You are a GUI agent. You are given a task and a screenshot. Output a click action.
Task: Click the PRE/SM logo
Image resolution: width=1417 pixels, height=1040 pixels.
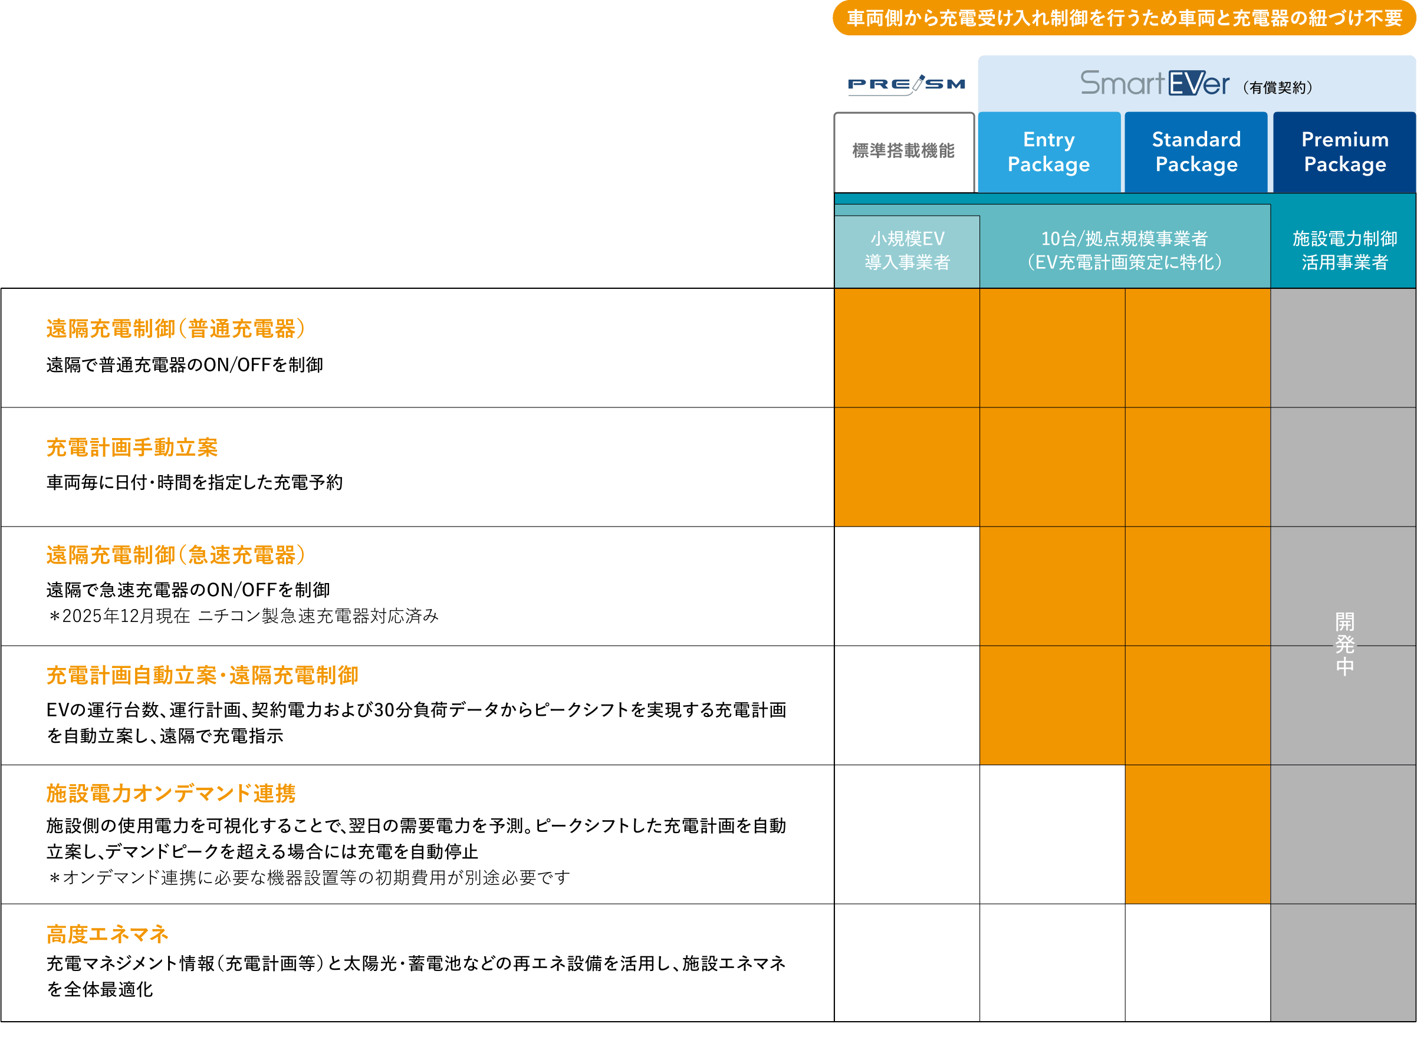[906, 84]
